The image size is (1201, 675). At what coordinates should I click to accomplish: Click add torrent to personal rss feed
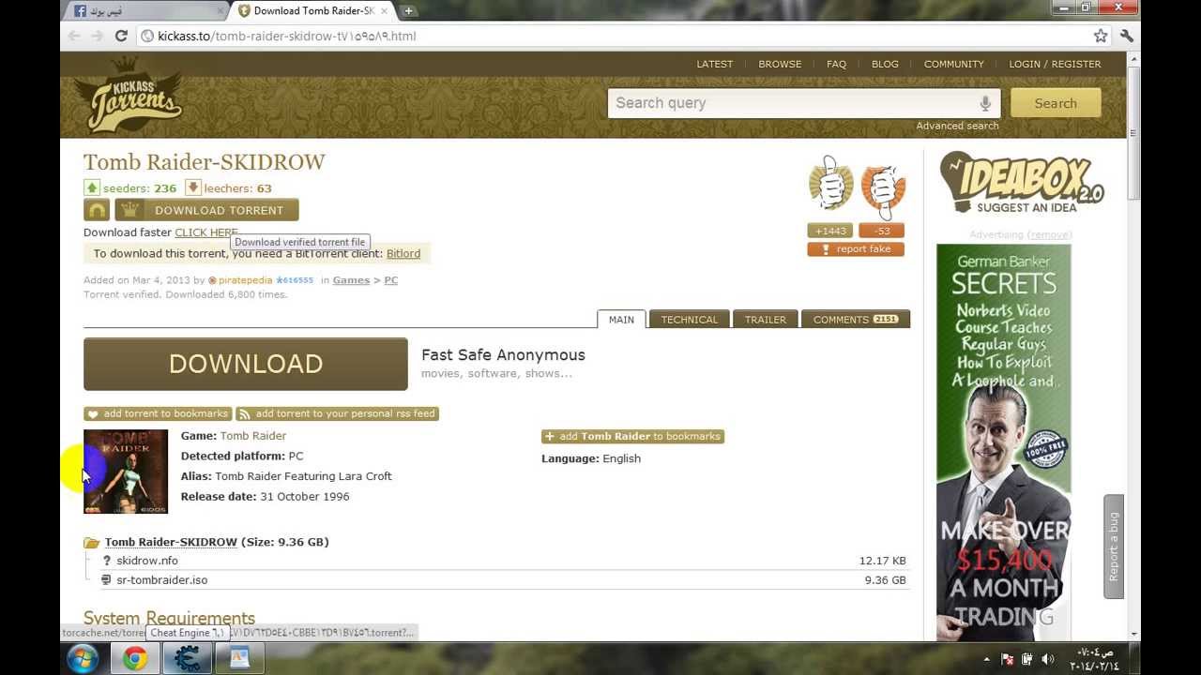[x=337, y=413]
